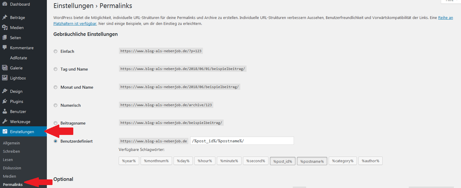Click the Design paintbrush icon
Viewport: 461px width, 188px height.
point(5,91)
